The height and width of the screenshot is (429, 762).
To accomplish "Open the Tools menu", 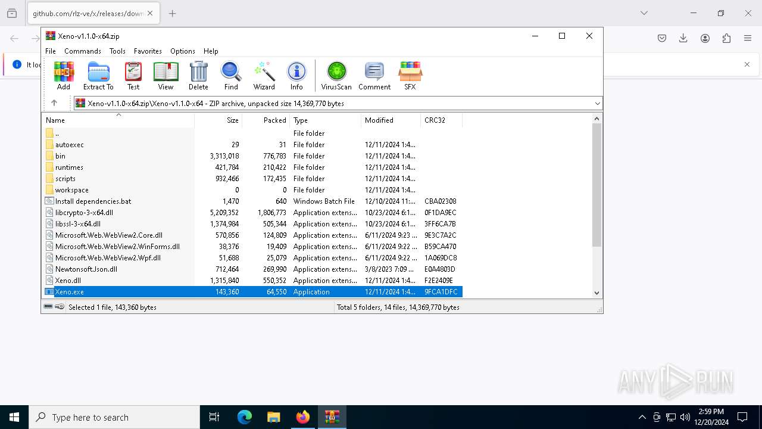I will [117, 51].
